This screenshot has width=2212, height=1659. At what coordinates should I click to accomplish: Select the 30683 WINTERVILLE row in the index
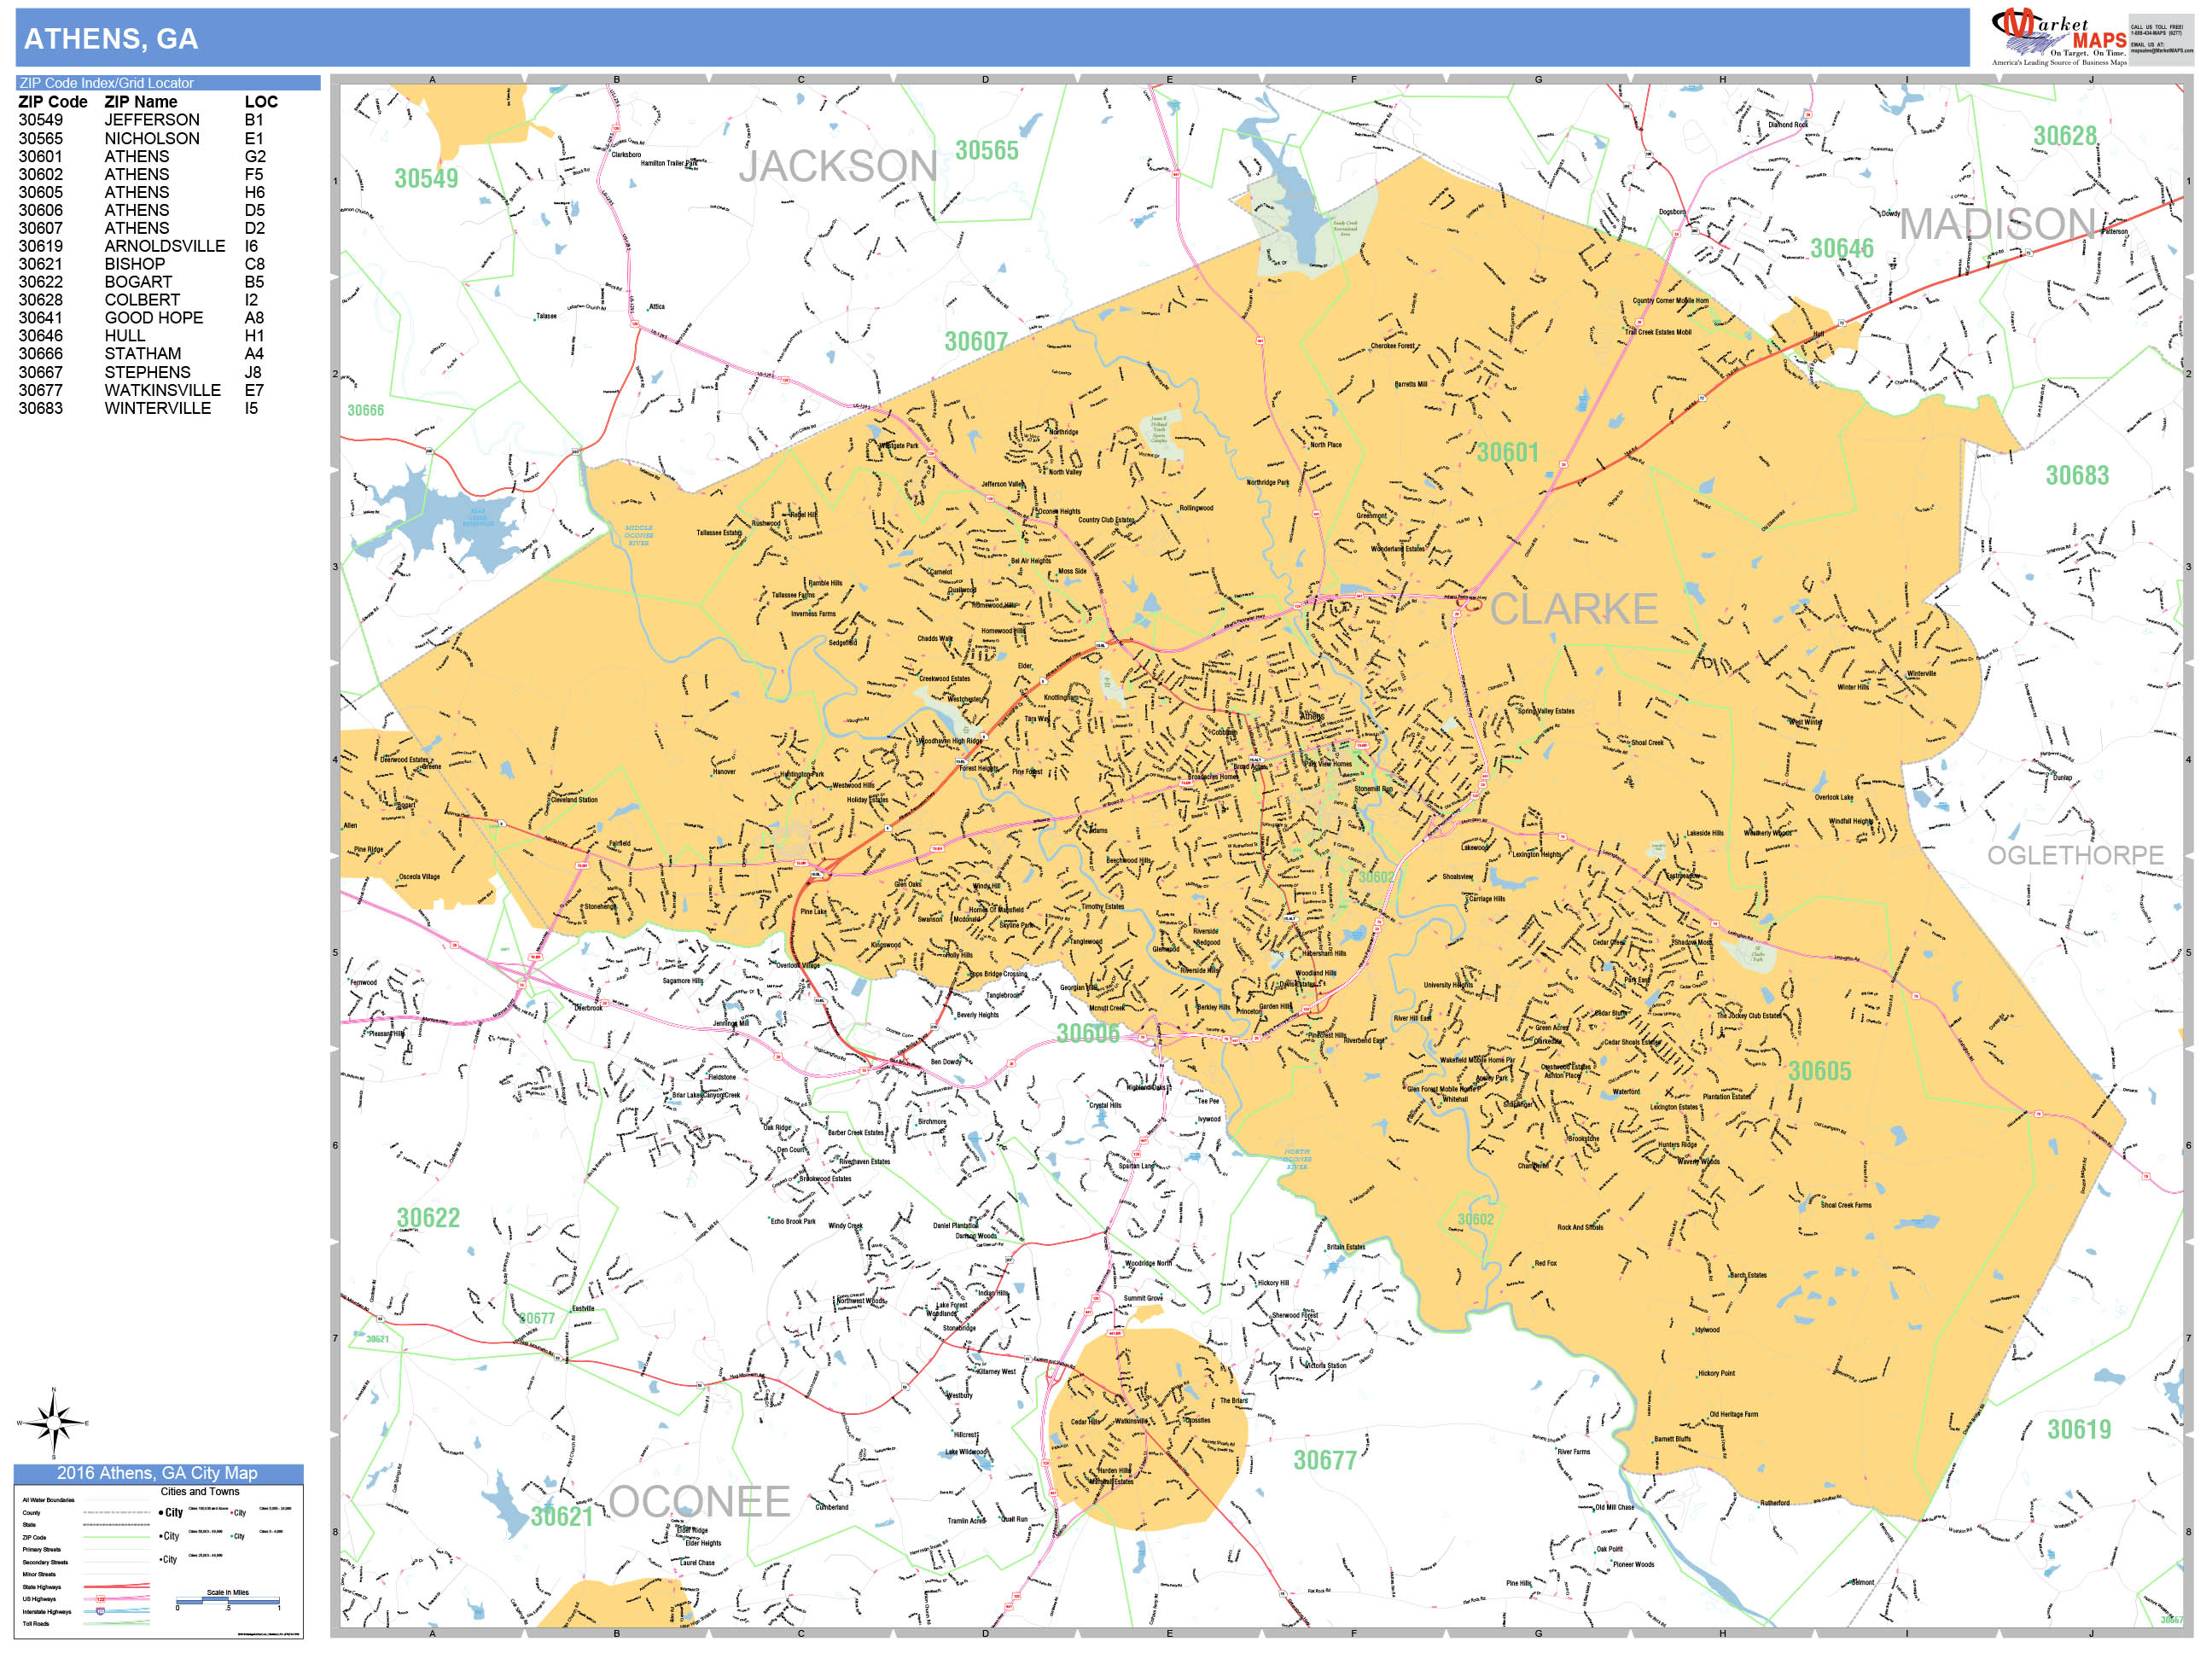coord(142,408)
